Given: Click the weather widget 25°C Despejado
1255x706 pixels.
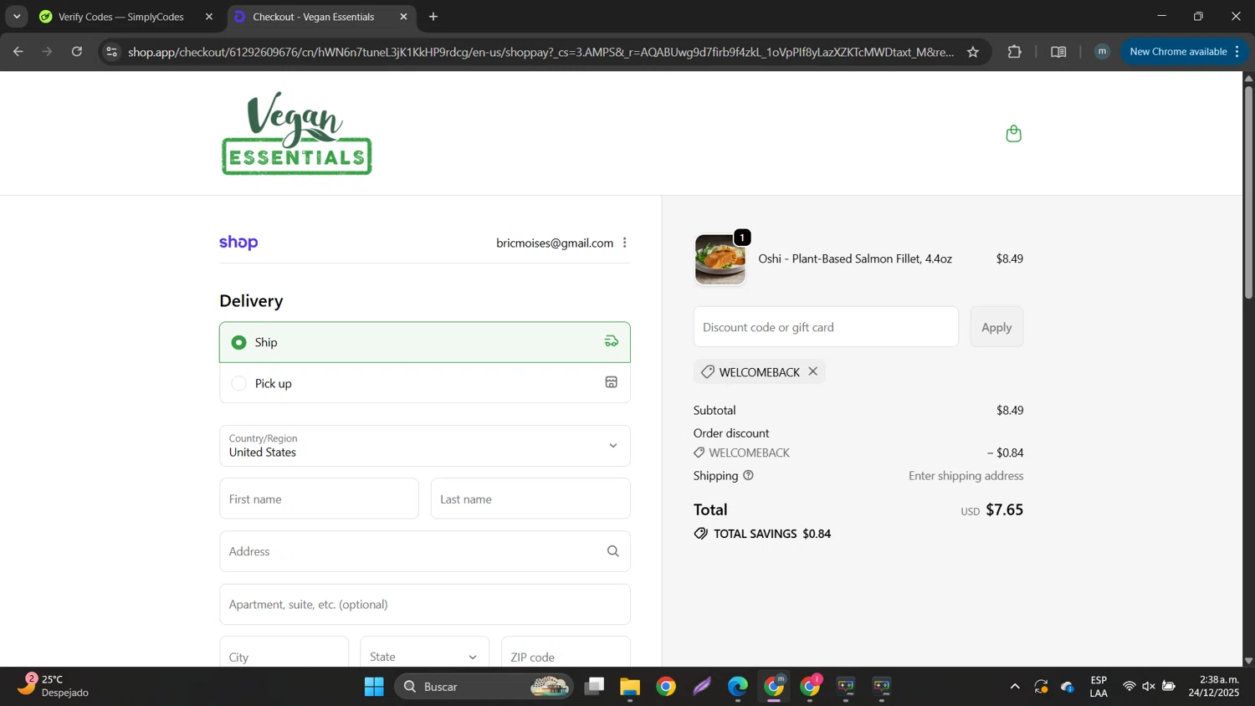Looking at the screenshot, I should tap(54, 686).
